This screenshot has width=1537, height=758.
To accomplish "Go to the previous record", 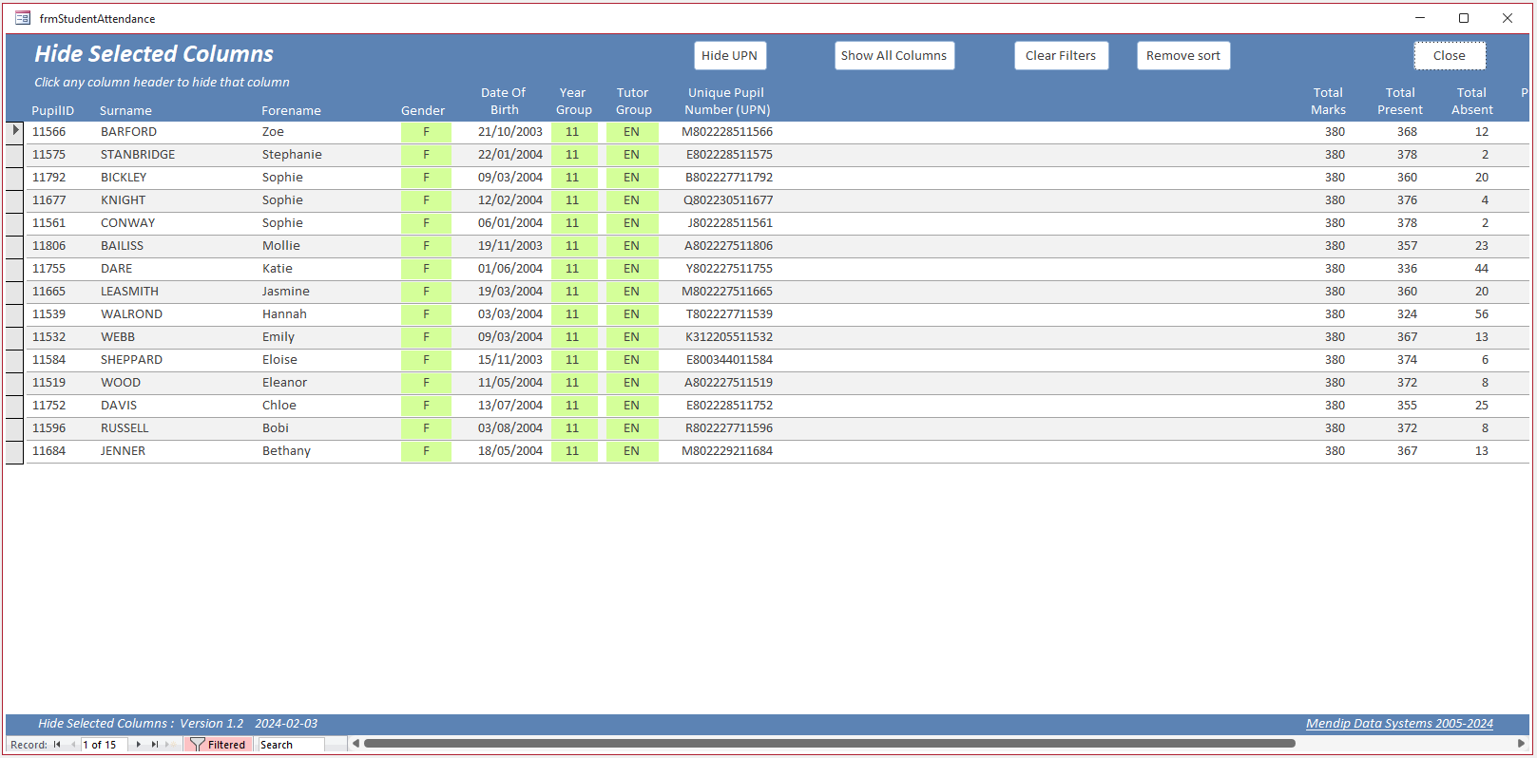I will tap(73, 745).
